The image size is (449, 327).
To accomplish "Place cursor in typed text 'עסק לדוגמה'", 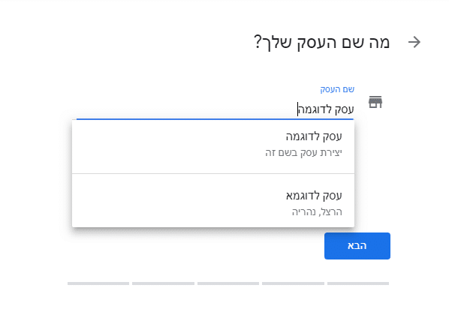I will [326, 109].
